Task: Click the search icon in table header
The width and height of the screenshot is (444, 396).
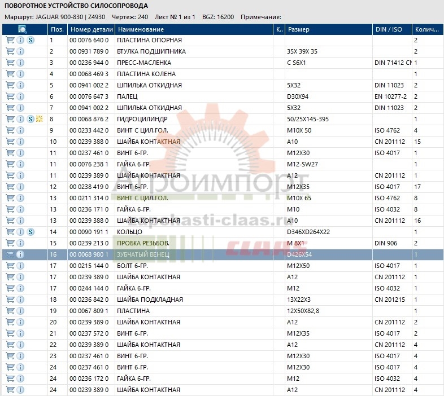Action: pyautogui.click(x=23, y=29)
